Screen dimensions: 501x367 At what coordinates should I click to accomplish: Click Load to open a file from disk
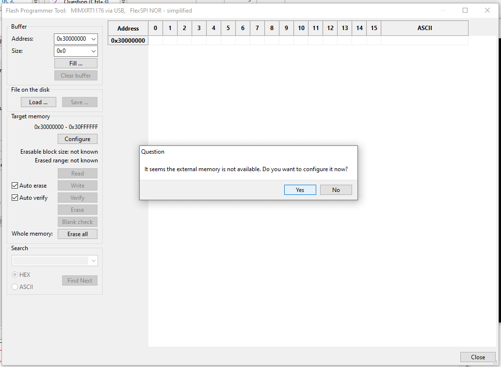38,102
